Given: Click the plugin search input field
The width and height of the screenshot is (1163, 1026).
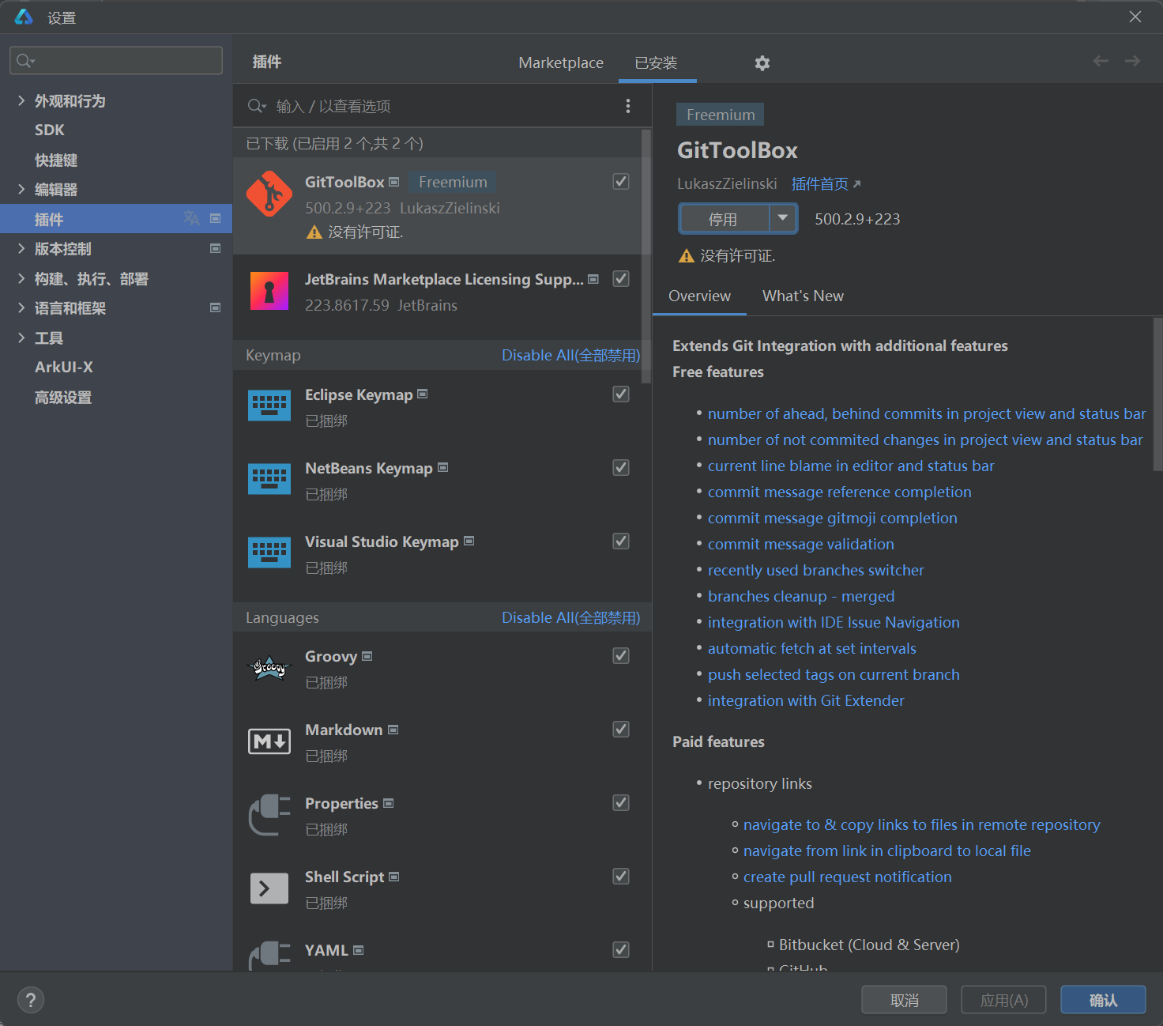Looking at the screenshot, I should point(442,106).
